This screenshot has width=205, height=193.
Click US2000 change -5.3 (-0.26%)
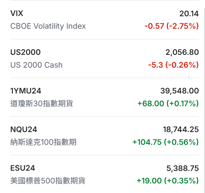[x=173, y=65]
